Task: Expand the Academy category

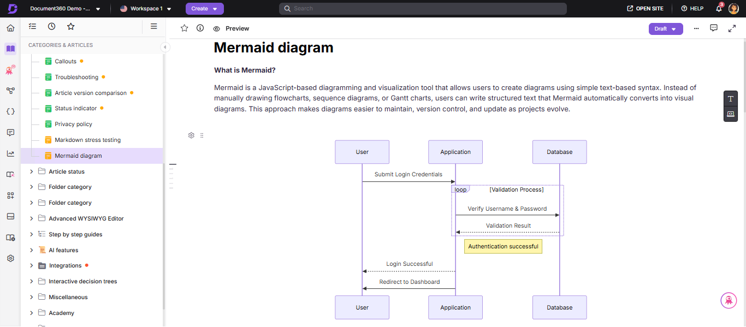Action: pyautogui.click(x=31, y=313)
